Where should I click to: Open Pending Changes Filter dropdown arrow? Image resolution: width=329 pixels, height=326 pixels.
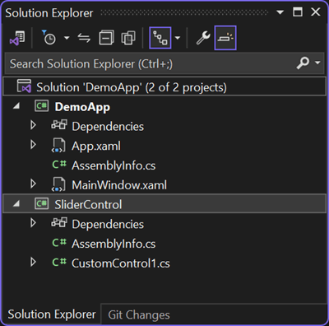67,38
